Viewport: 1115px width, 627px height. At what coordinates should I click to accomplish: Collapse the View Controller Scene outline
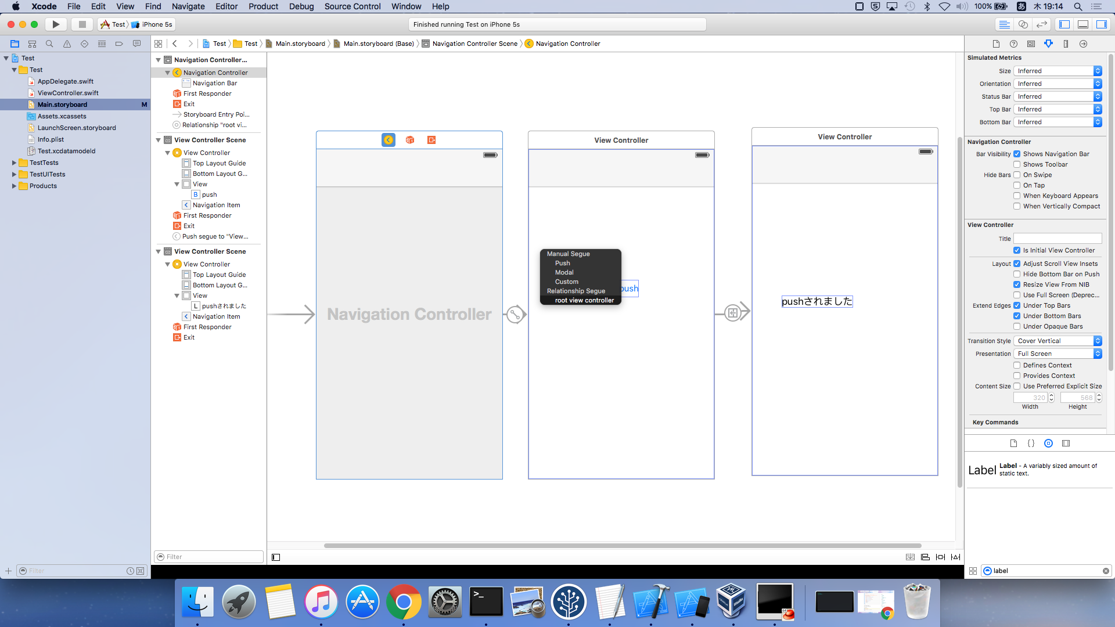(x=158, y=139)
